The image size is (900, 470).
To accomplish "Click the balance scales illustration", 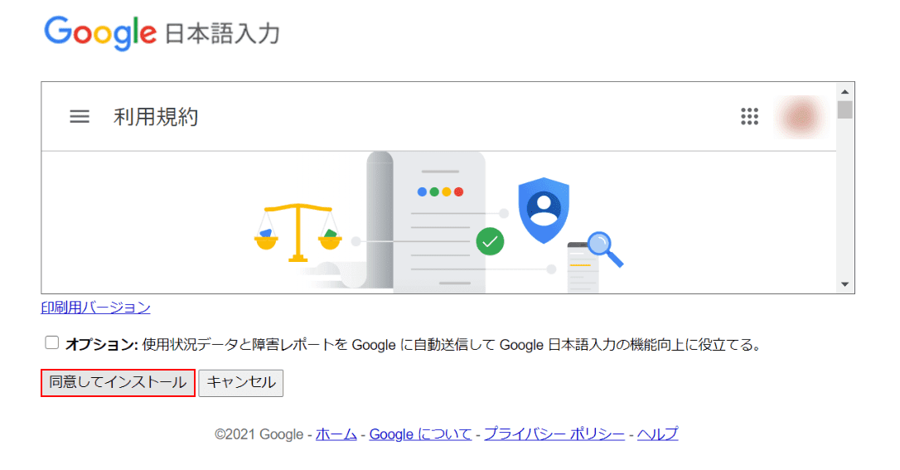I will [298, 232].
